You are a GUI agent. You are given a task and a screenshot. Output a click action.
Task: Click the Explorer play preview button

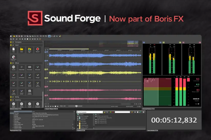tap(135, 112)
